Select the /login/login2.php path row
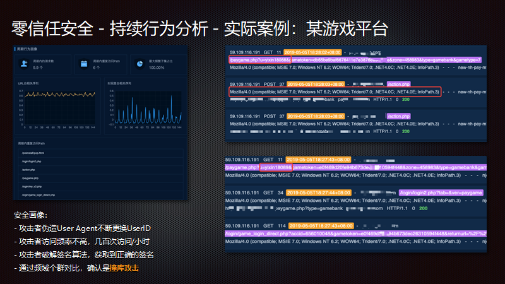The image size is (505, 284). [x=100, y=162]
